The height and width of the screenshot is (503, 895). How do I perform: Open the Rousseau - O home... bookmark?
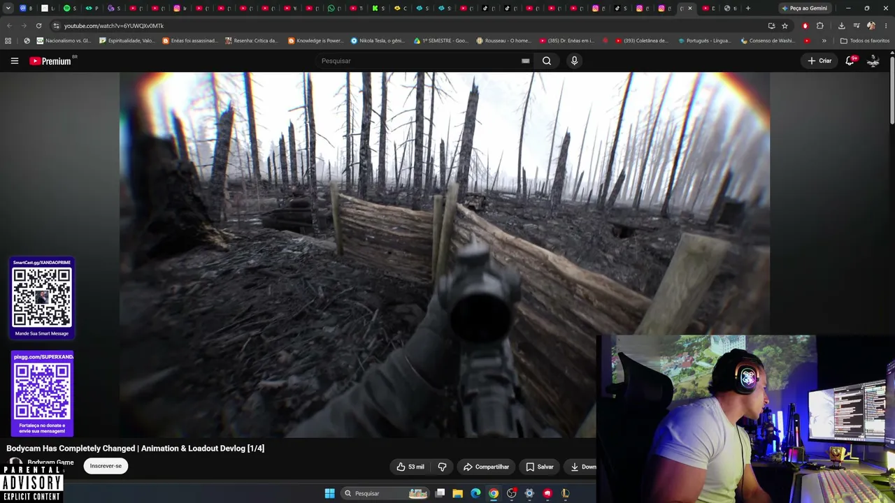[503, 41]
